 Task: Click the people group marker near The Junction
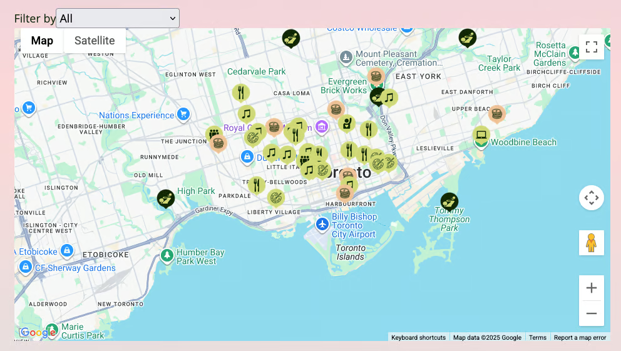pos(213,133)
